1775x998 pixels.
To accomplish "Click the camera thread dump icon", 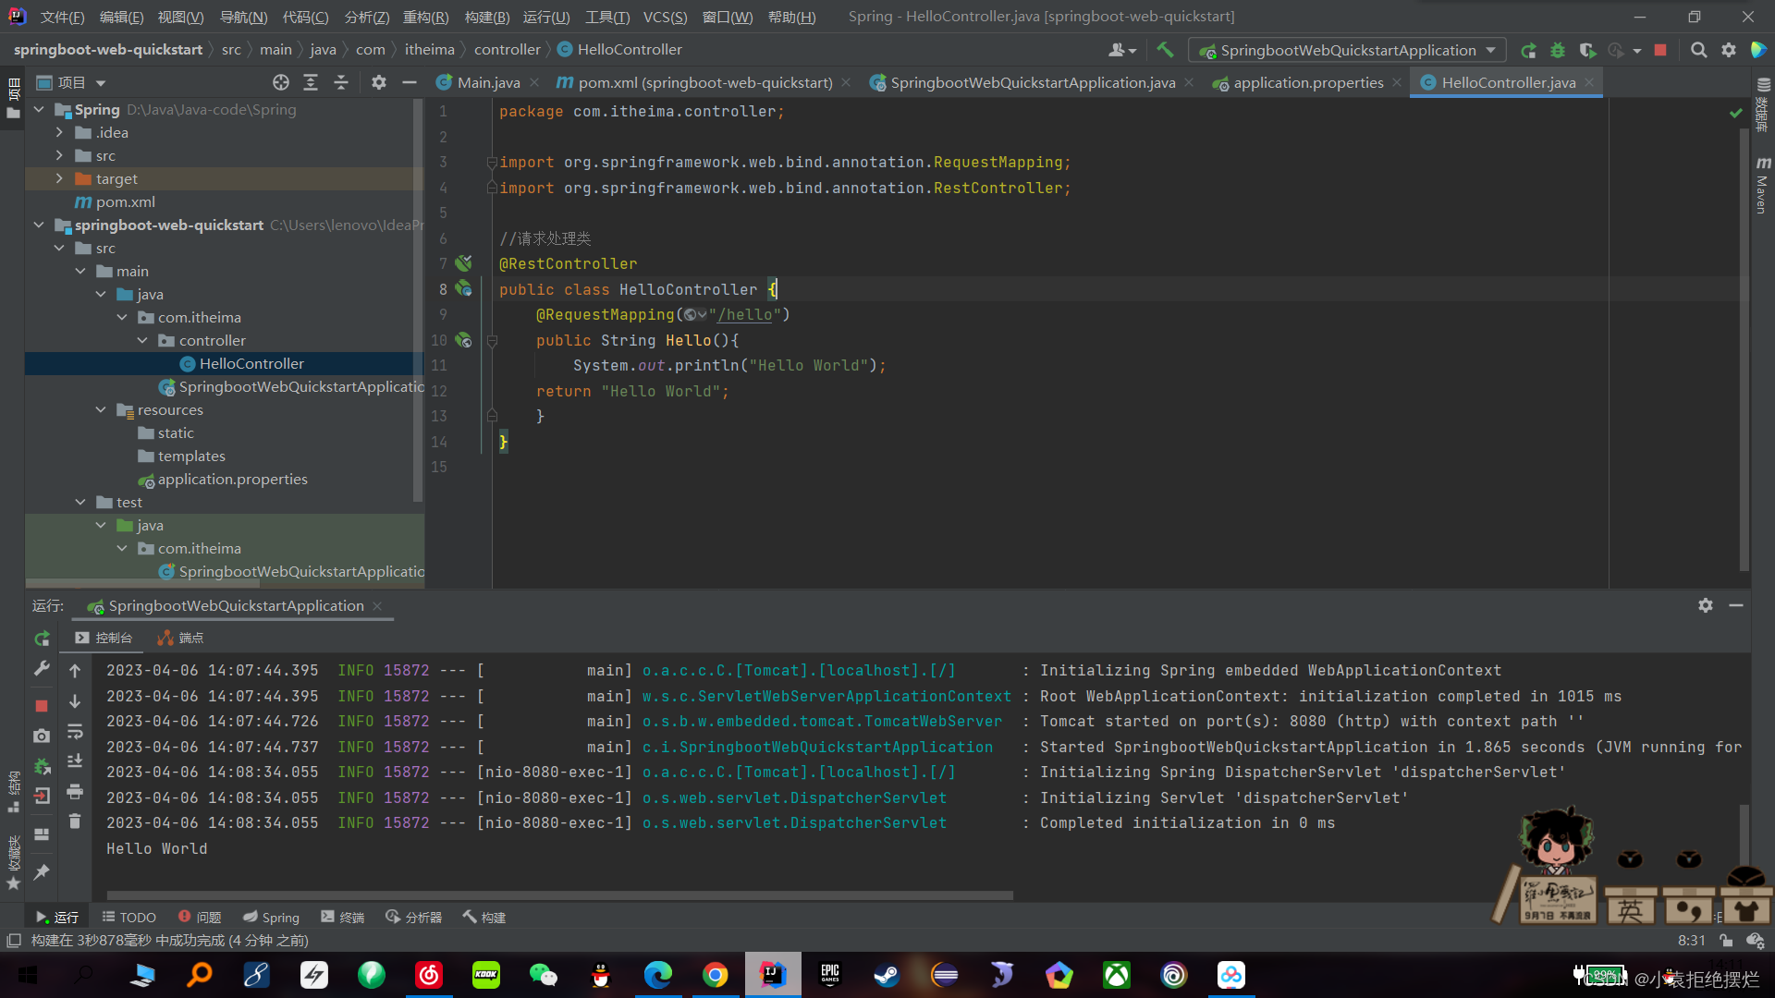I will (x=42, y=736).
